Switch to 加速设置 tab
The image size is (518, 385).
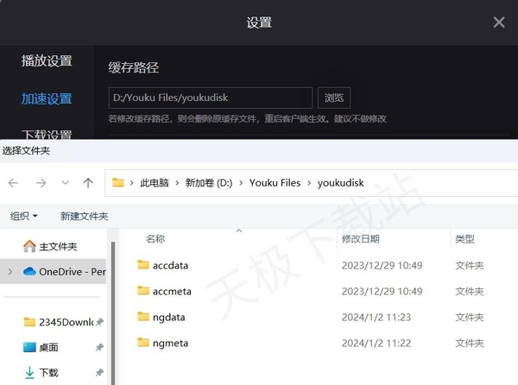click(x=47, y=98)
